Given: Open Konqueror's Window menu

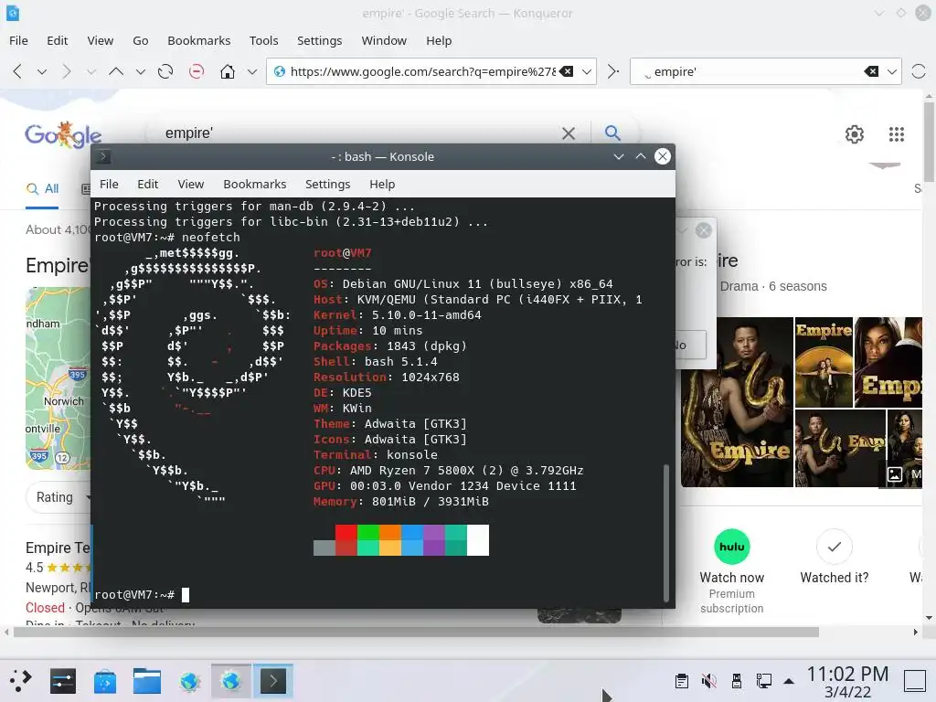Looking at the screenshot, I should 384,40.
